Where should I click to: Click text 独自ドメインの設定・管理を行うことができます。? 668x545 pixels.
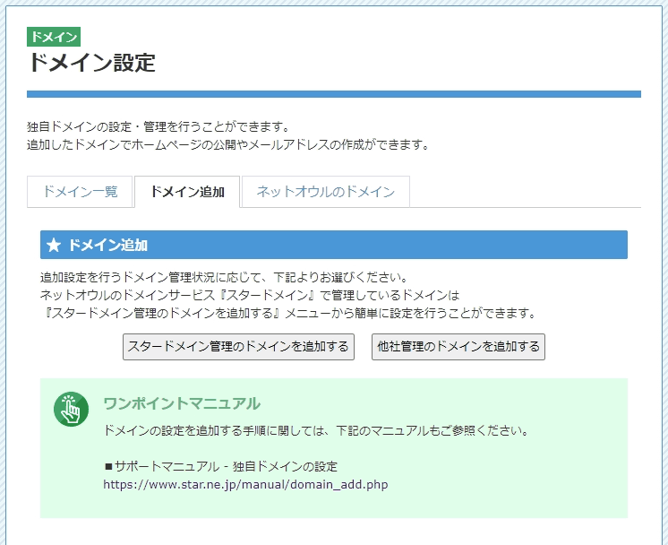coord(158,126)
